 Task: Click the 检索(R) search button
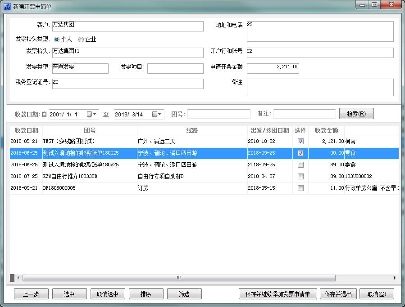tap(356, 114)
